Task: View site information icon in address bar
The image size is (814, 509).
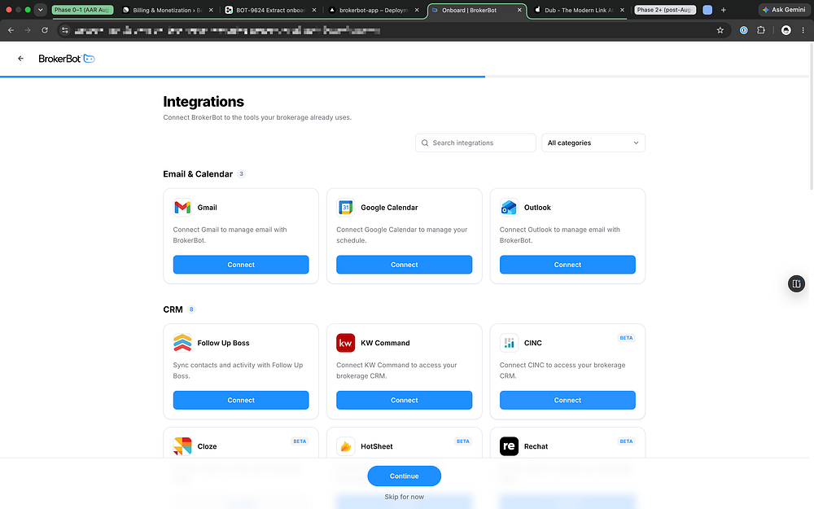Action: point(65,31)
